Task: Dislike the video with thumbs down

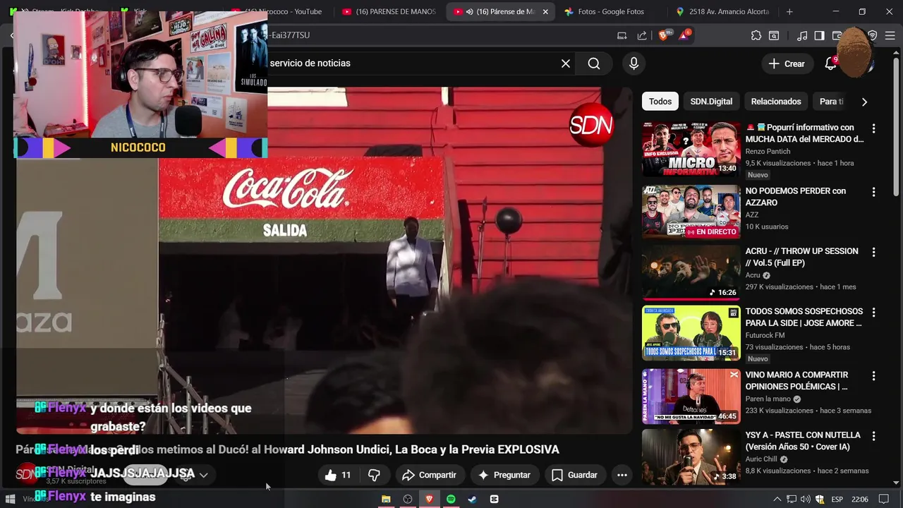Action: point(375,475)
